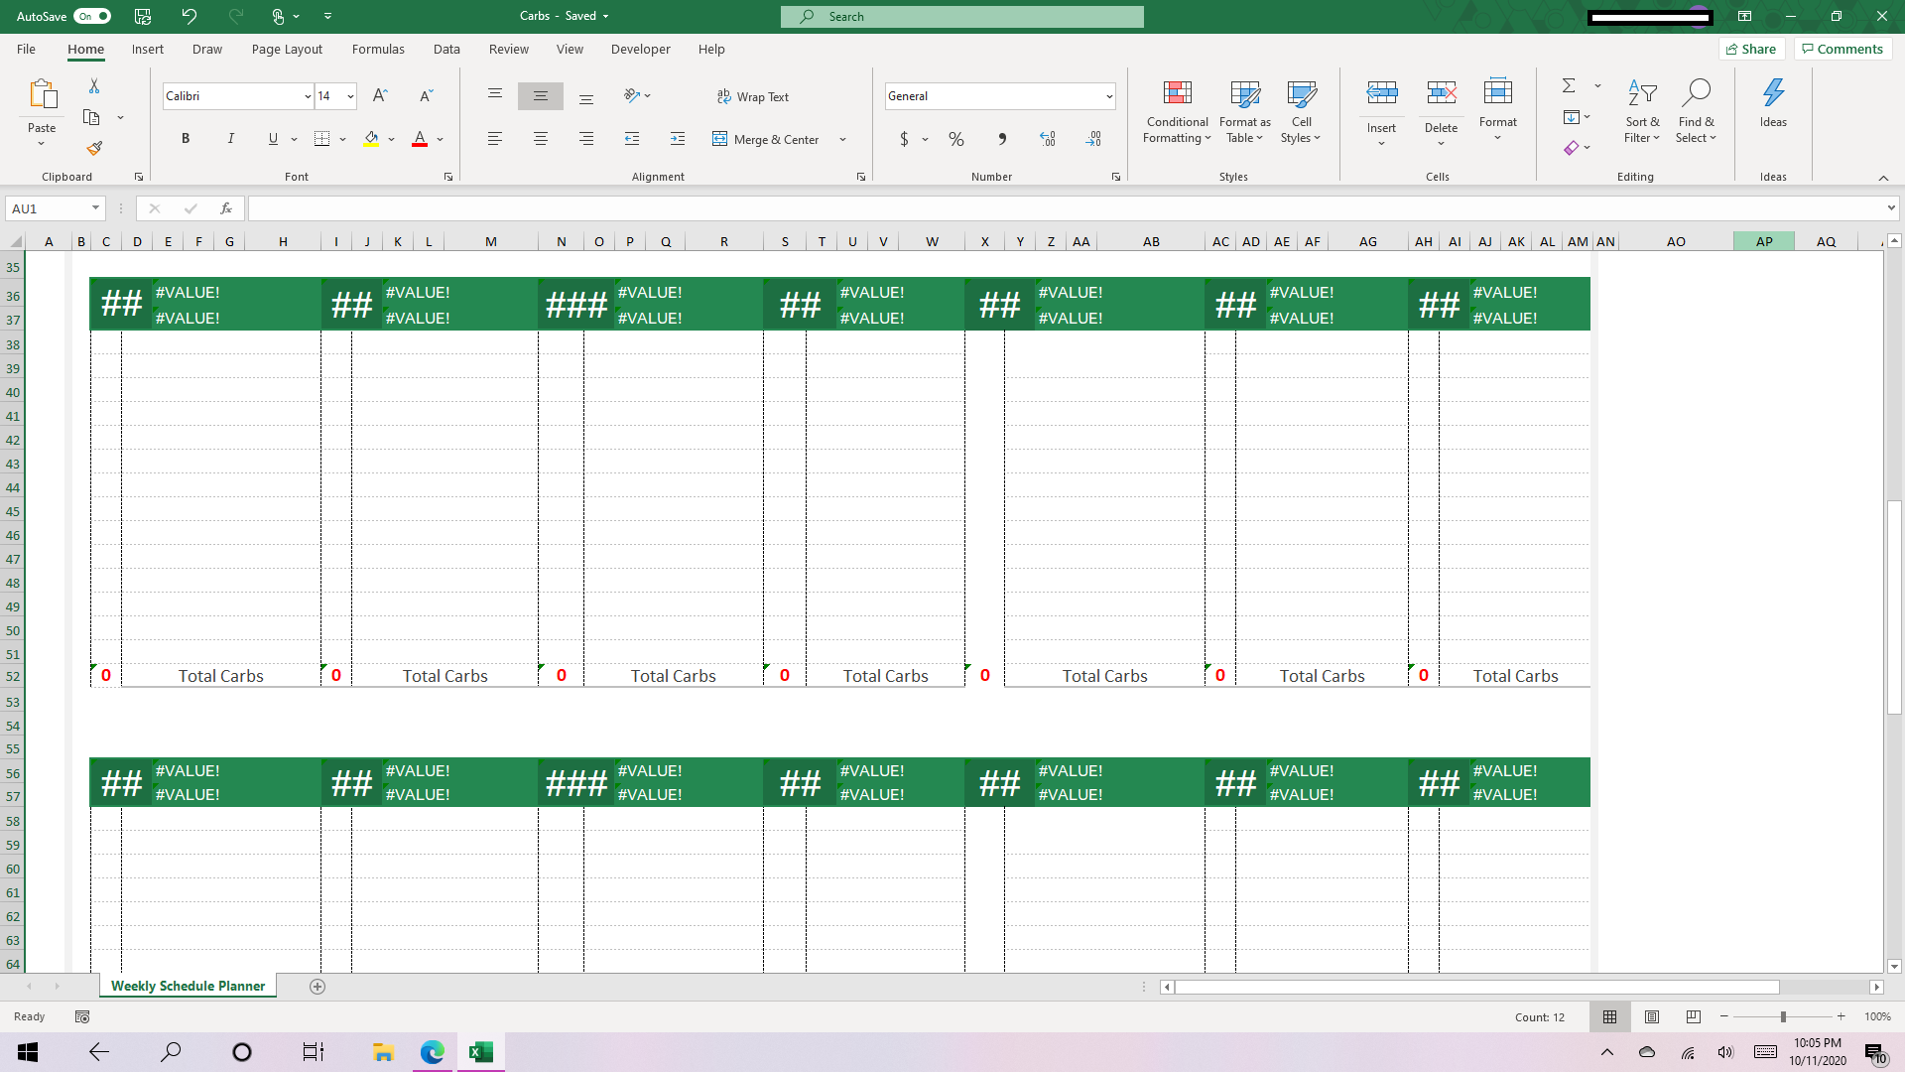This screenshot has height=1072, width=1905.
Task: Open Excel from the Windows taskbar
Action: (x=481, y=1052)
